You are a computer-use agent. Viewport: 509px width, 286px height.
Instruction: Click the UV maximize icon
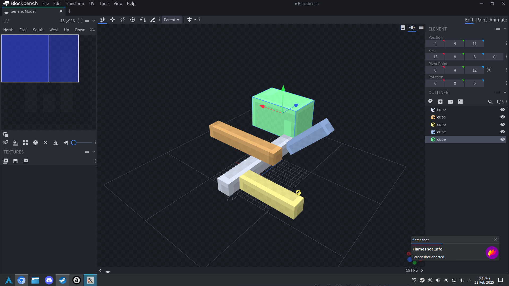pos(25,143)
